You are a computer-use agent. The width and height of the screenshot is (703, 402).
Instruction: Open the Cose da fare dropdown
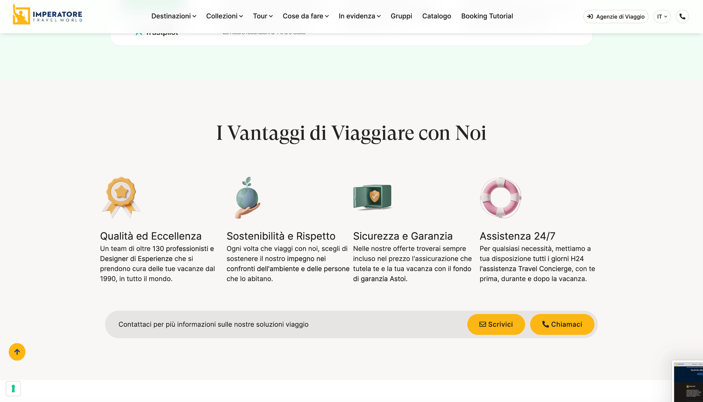click(x=306, y=16)
